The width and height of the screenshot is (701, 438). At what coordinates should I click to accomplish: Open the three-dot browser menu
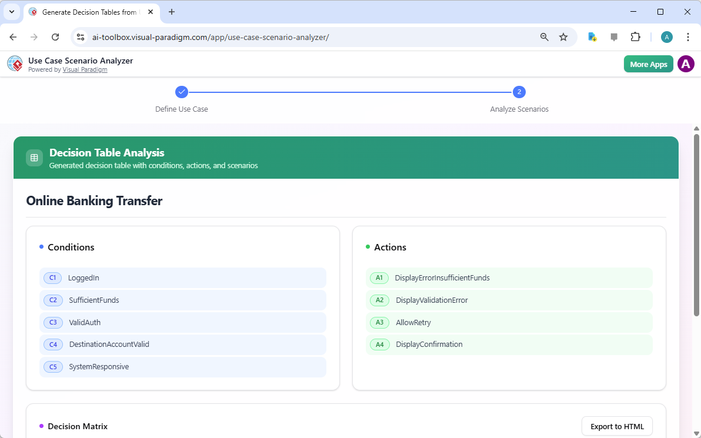tap(688, 36)
